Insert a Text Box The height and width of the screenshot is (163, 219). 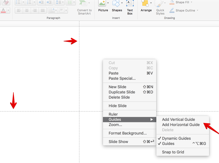130,4
